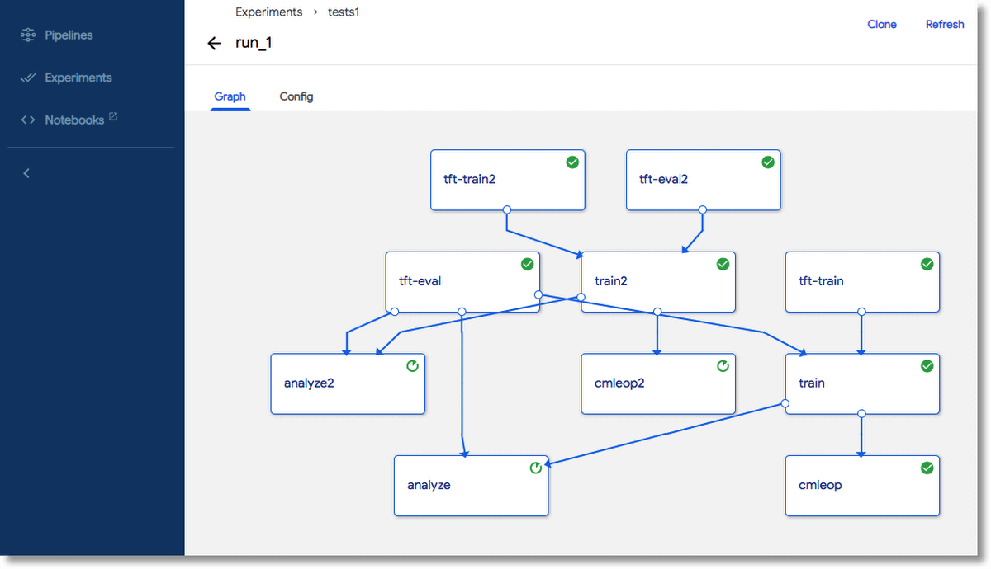This screenshot has width=991, height=569.
Task: Select the tft-eval2 graph node
Action: [x=703, y=180]
